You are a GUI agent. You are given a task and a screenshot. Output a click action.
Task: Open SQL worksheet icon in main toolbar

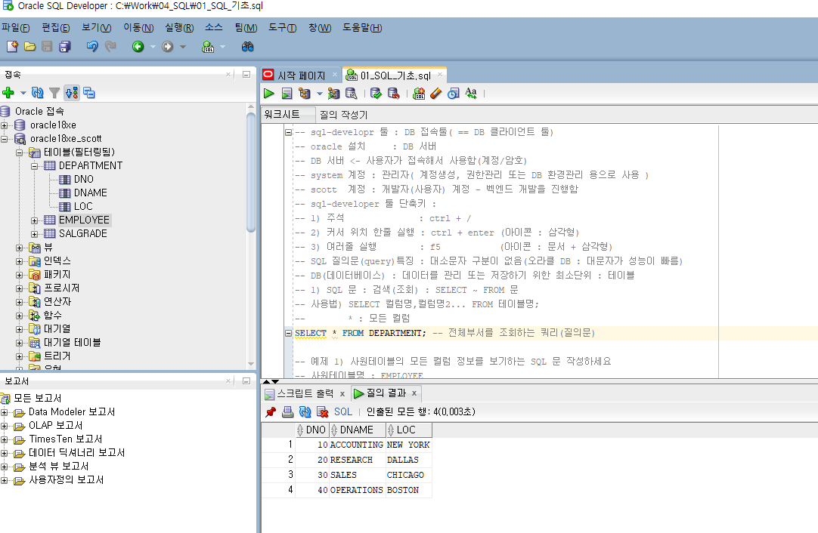(208, 47)
